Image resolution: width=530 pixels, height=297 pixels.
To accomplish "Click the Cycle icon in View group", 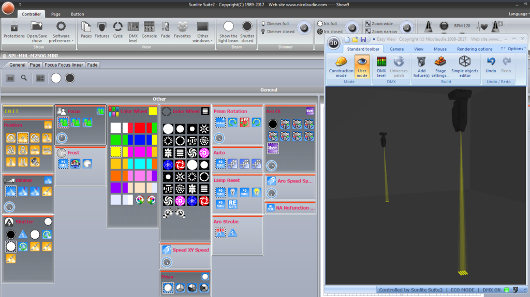I will click(117, 30).
